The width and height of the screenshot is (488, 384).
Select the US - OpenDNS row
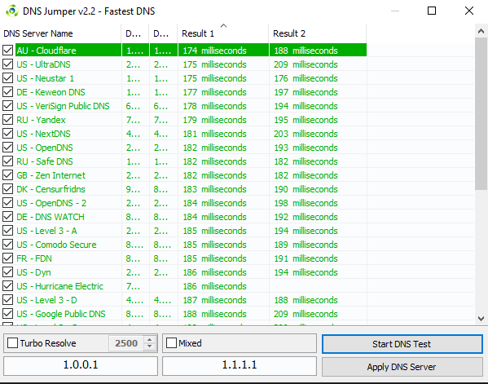pos(184,148)
